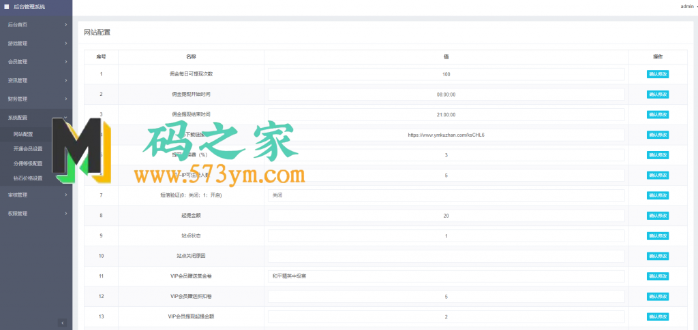This screenshot has height=330, width=698.
Task: Edit the field showing 和平精英中级赛
Action: [x=446, y=276]
